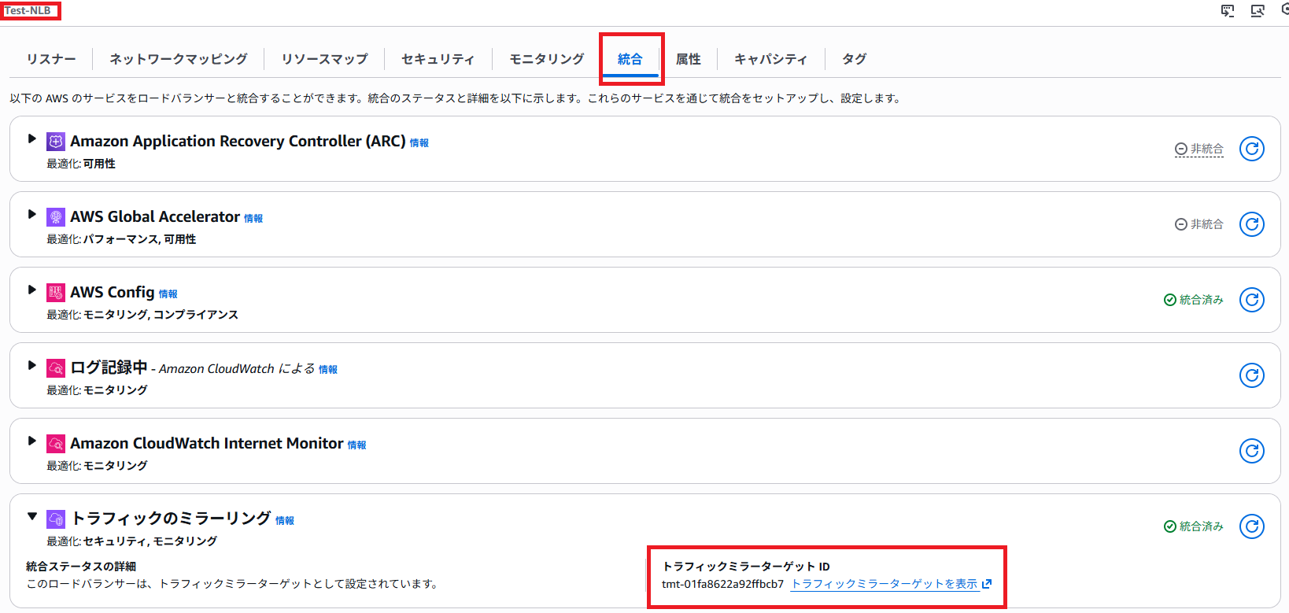Open 情報 link beside ログ記録中 CloudWatch
Viewport: 1289px width, 613px height.
click(x=328, y=370)
